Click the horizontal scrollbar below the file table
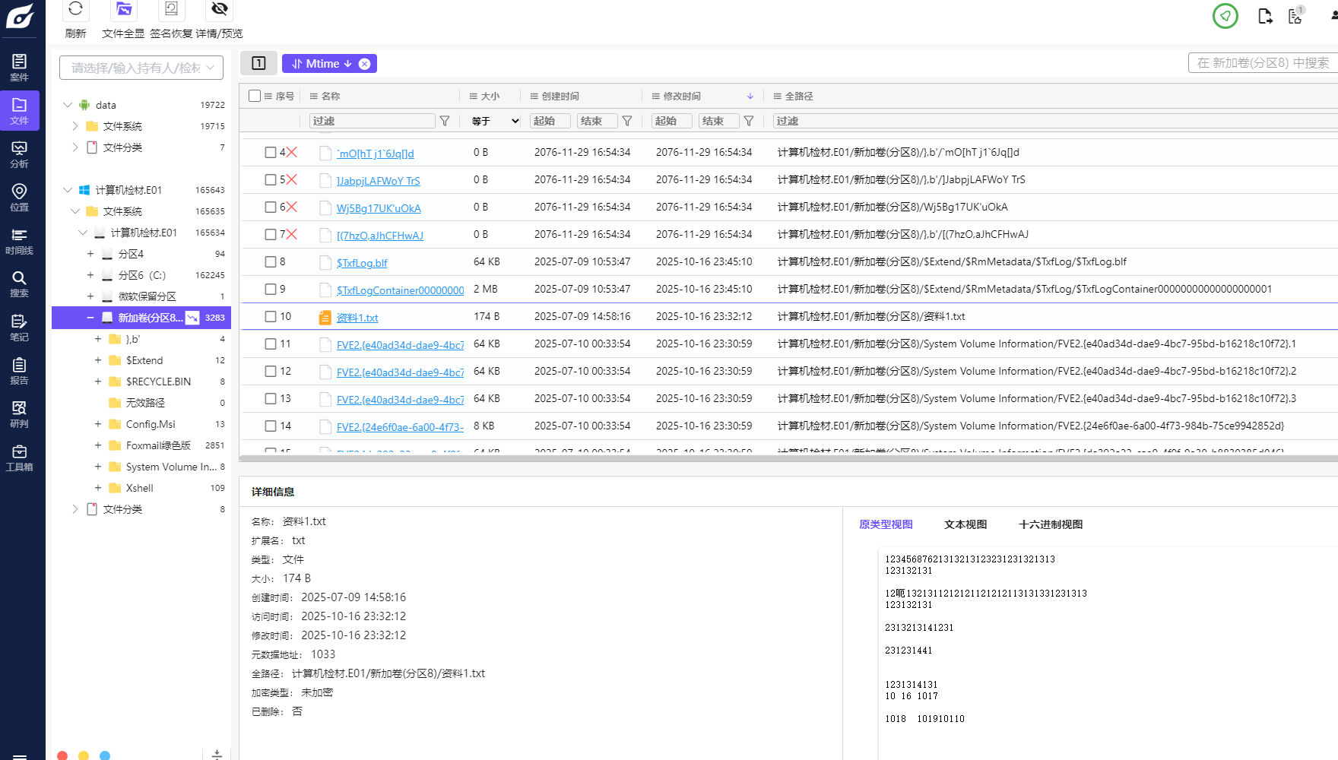The image size is (1338, 760). coord(788,458)
